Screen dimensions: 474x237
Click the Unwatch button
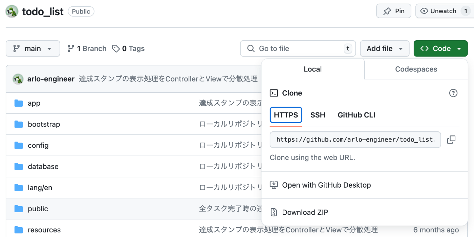point(445,11)
